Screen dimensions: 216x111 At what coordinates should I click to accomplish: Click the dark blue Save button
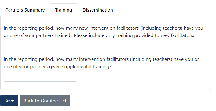pyautogui.click(x=9, y=101)
